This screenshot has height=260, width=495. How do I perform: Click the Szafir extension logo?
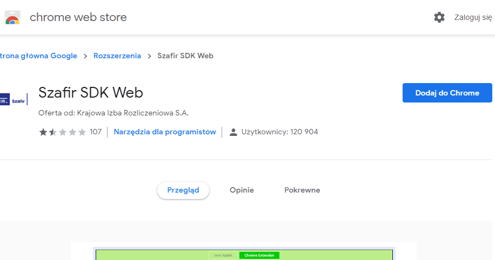pyautogui.click(x=14, y=99)
